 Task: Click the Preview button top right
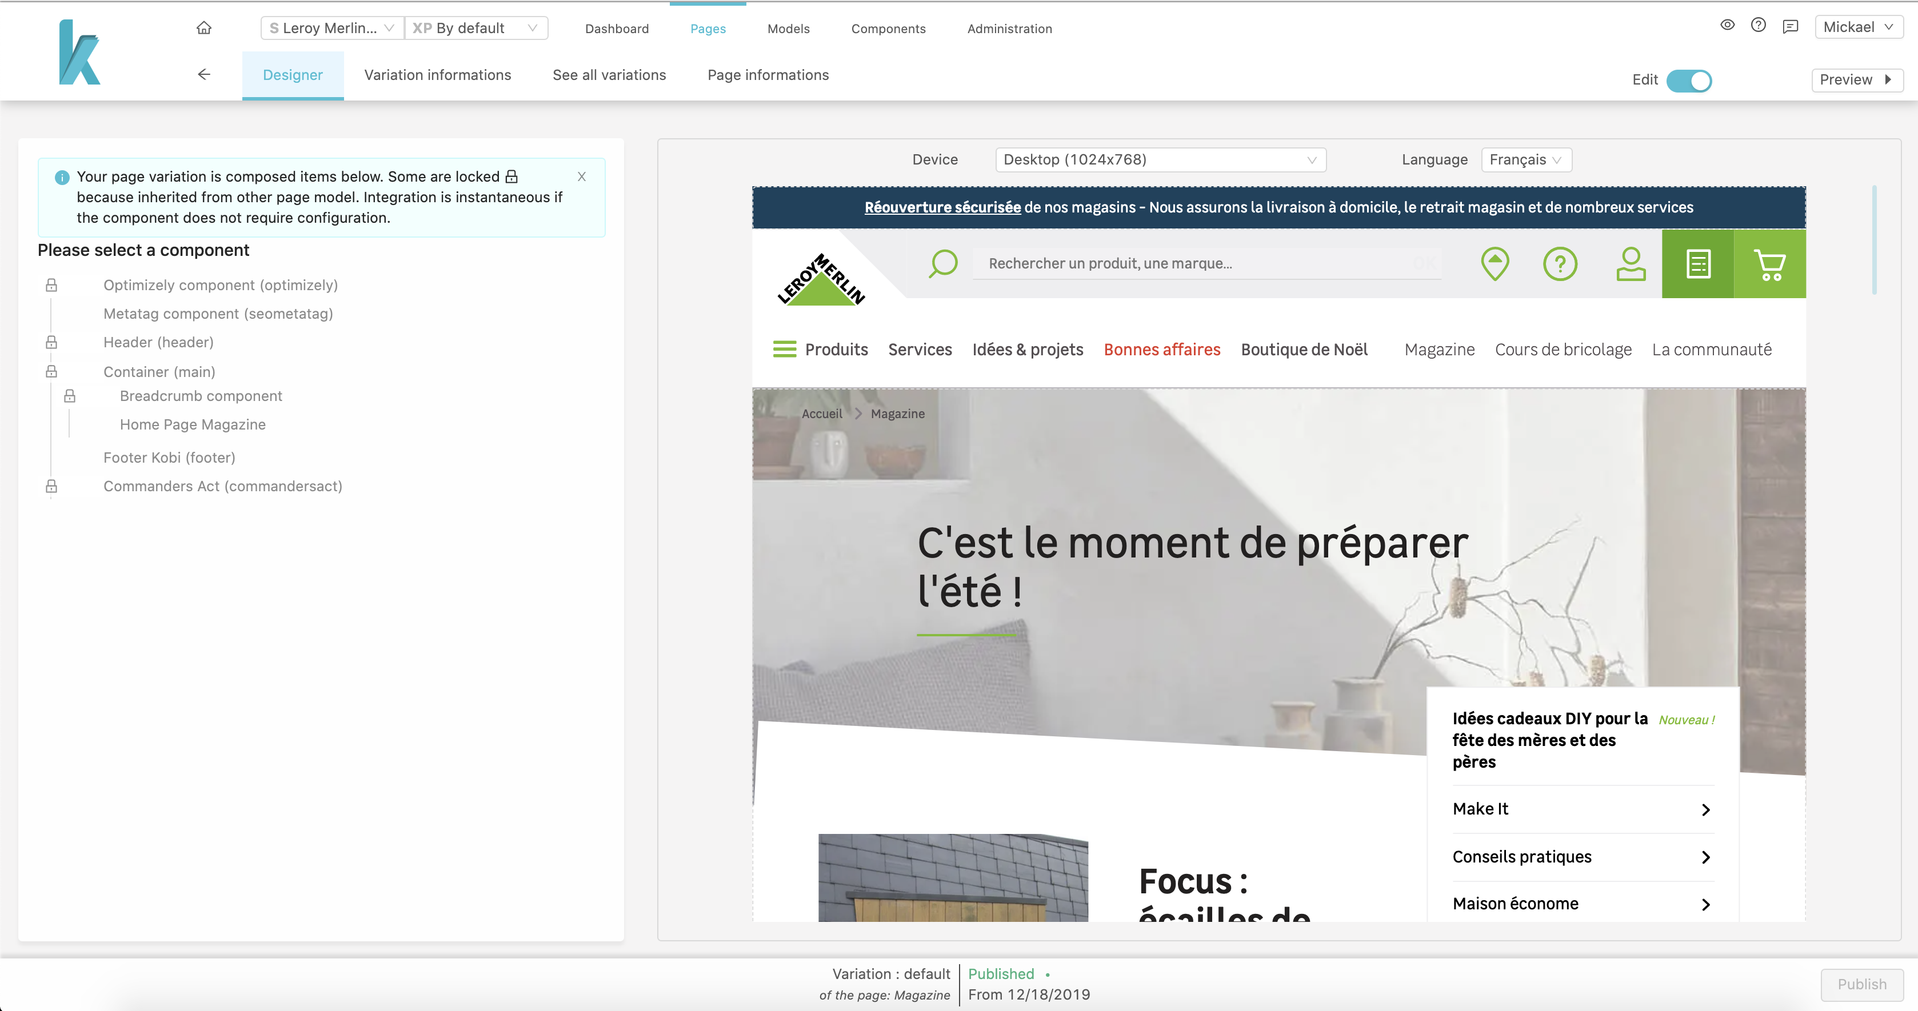pyautogui.click(x=1856, y=80)
